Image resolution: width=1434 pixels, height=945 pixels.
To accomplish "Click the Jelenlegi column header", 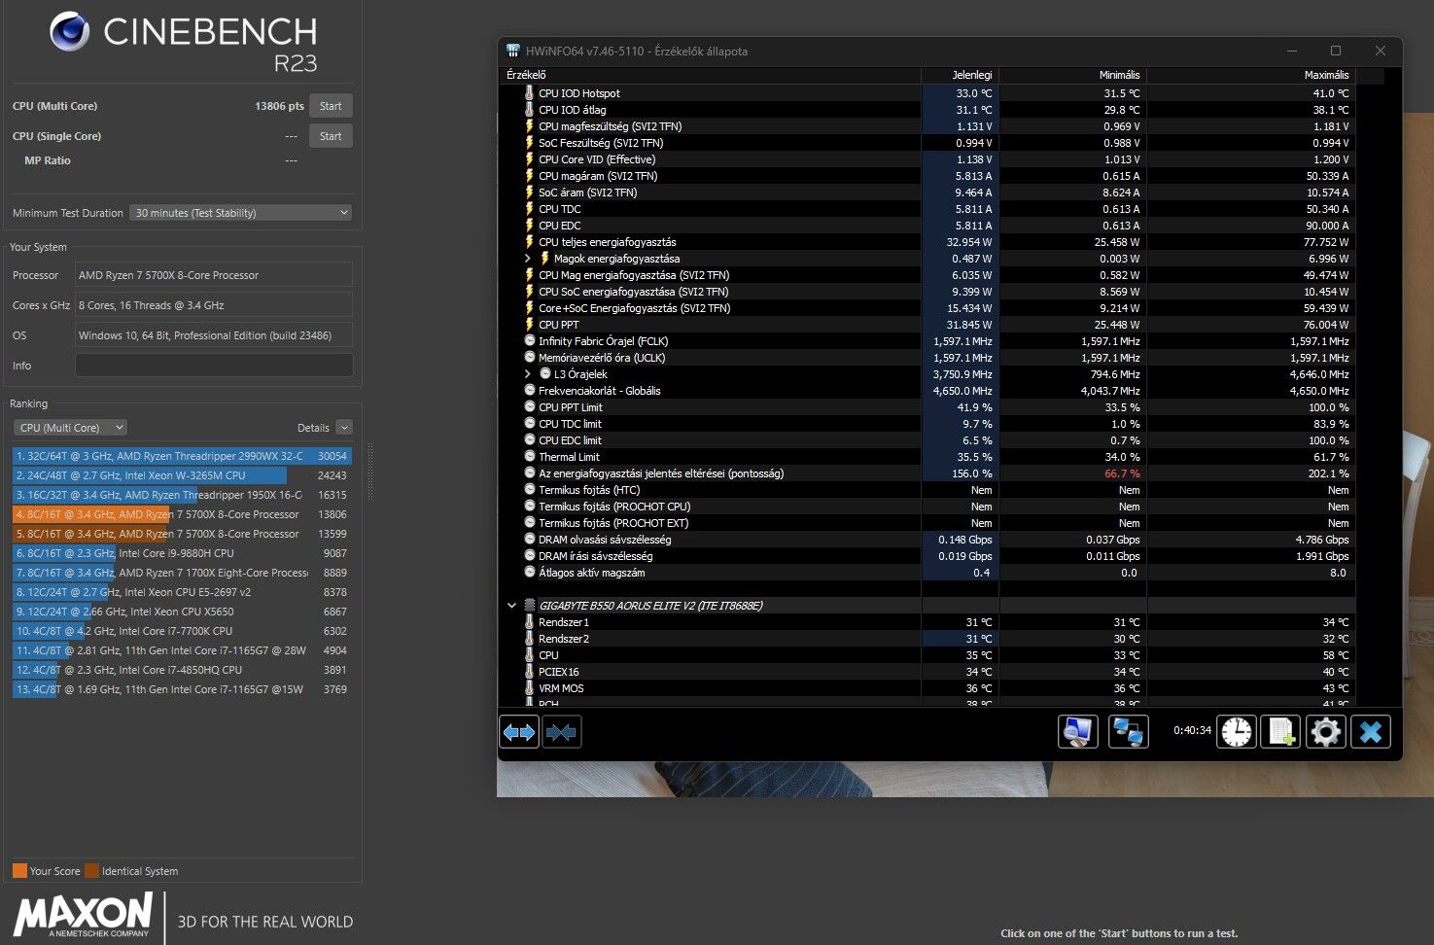I will [960, 75].
